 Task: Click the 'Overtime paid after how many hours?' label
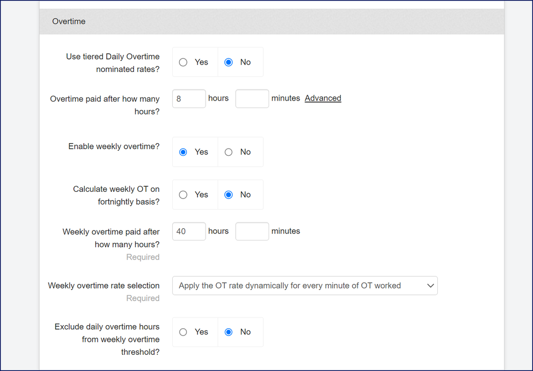coord(105,105)
